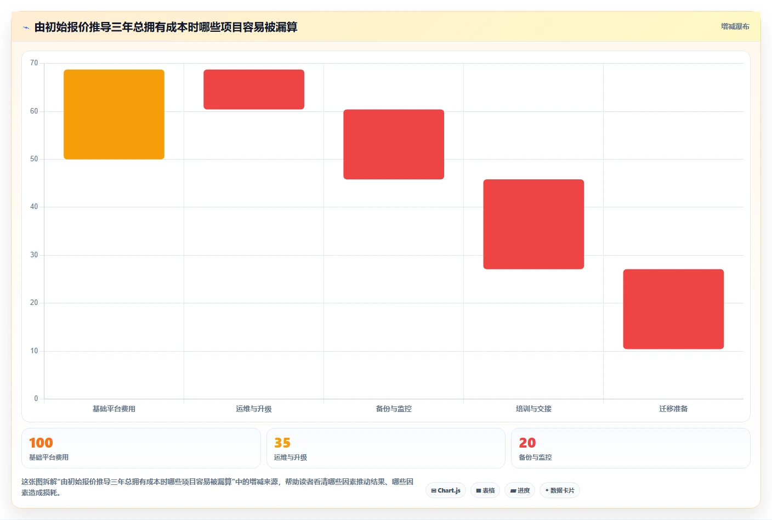The image size is (772, 520).
Task: Click the y-axis tick label 0
Action: click(36, 399)
